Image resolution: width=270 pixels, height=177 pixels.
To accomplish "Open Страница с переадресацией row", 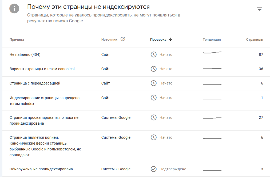I will (35, 83).
